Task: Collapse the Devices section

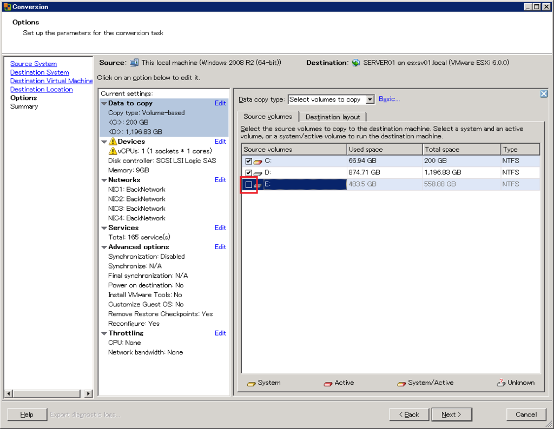Action: click(x=104, y=142)
